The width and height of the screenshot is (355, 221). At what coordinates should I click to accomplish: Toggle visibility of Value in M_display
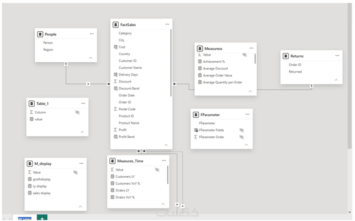(76, 173)
